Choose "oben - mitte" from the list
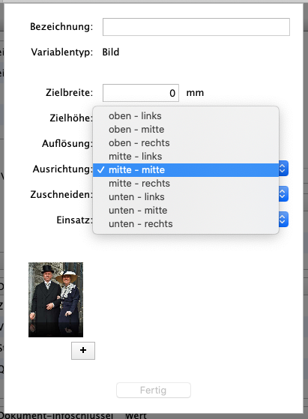This screenshot has width=308, height=419. click(x=186, y=130)
